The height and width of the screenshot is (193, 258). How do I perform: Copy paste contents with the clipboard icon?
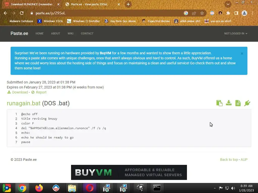(x=219, y=103)
